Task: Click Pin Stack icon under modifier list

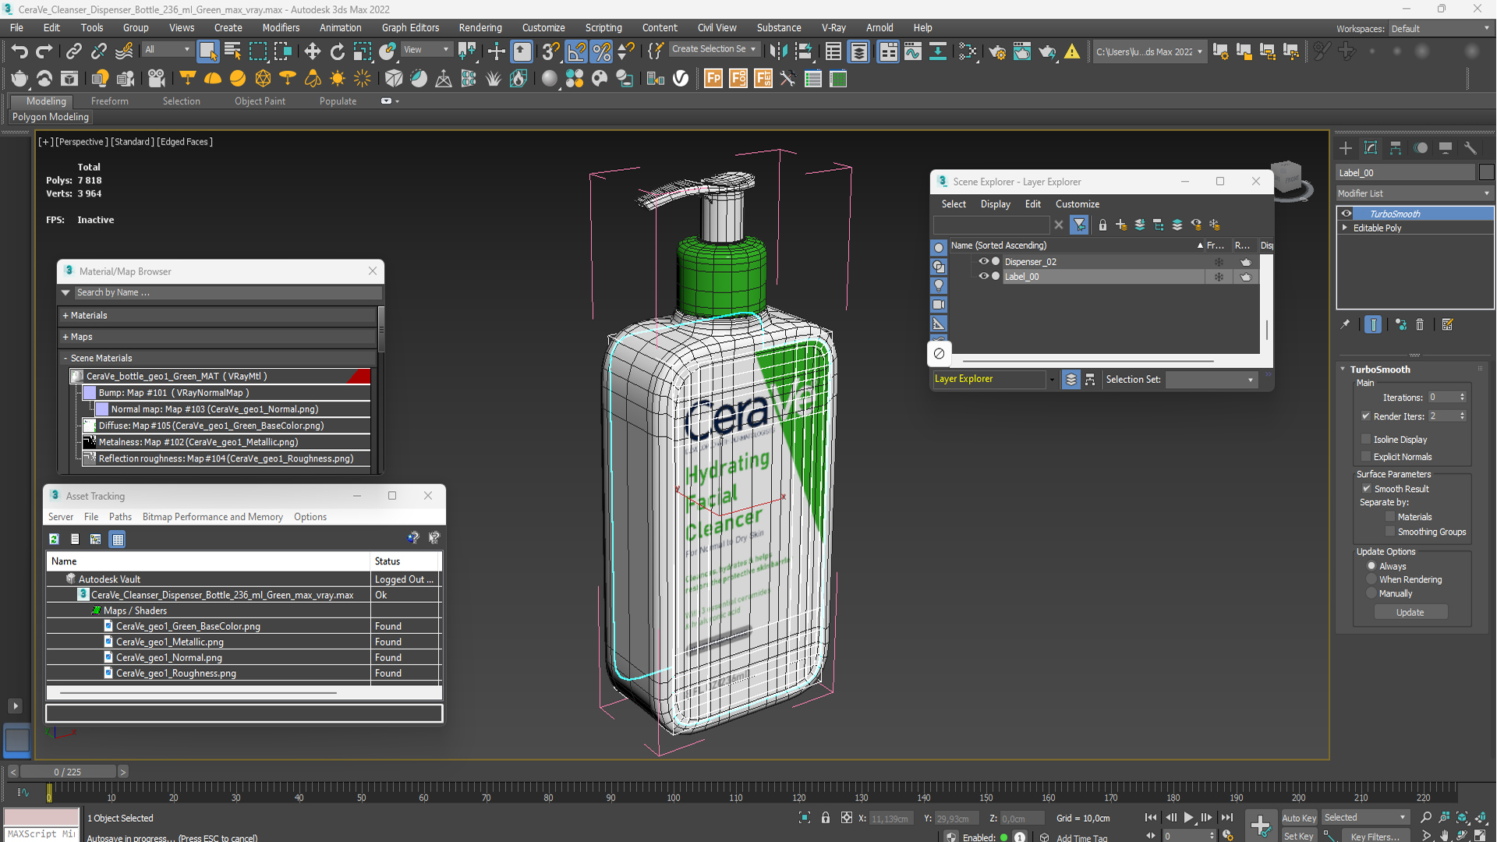Action: 1345,324
